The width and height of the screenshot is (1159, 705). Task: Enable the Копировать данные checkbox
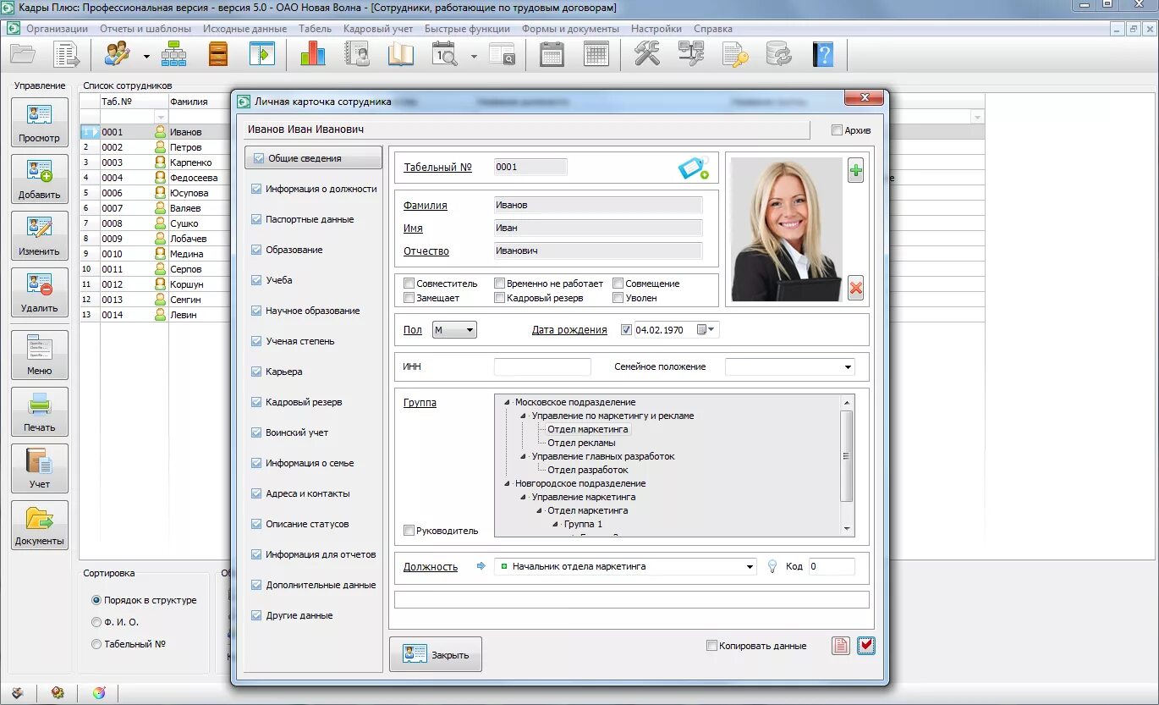[711, 646]
